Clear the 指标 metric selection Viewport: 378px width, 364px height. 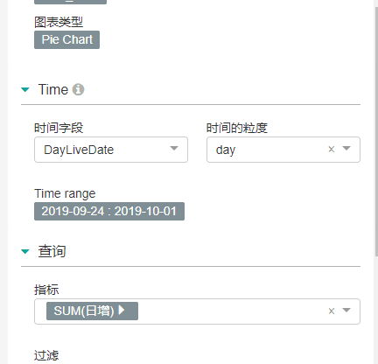point(332,311)
